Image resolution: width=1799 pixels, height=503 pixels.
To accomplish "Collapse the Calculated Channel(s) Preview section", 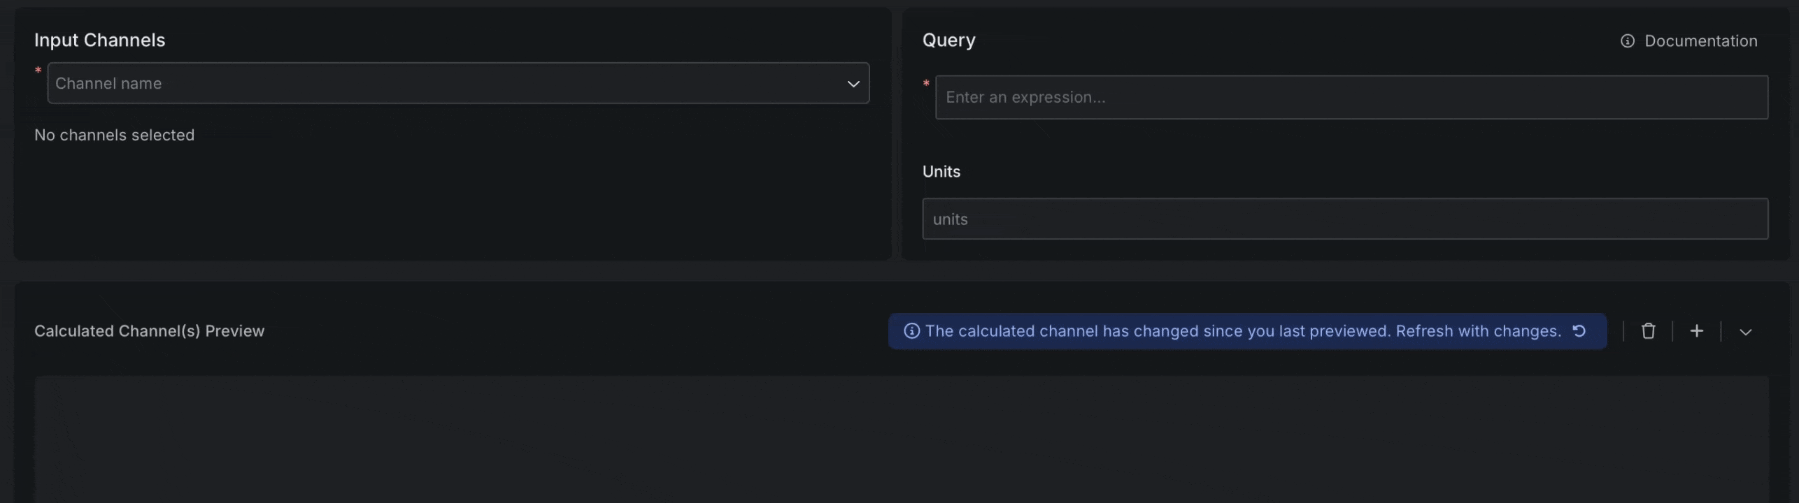I will click(1746, 332).
